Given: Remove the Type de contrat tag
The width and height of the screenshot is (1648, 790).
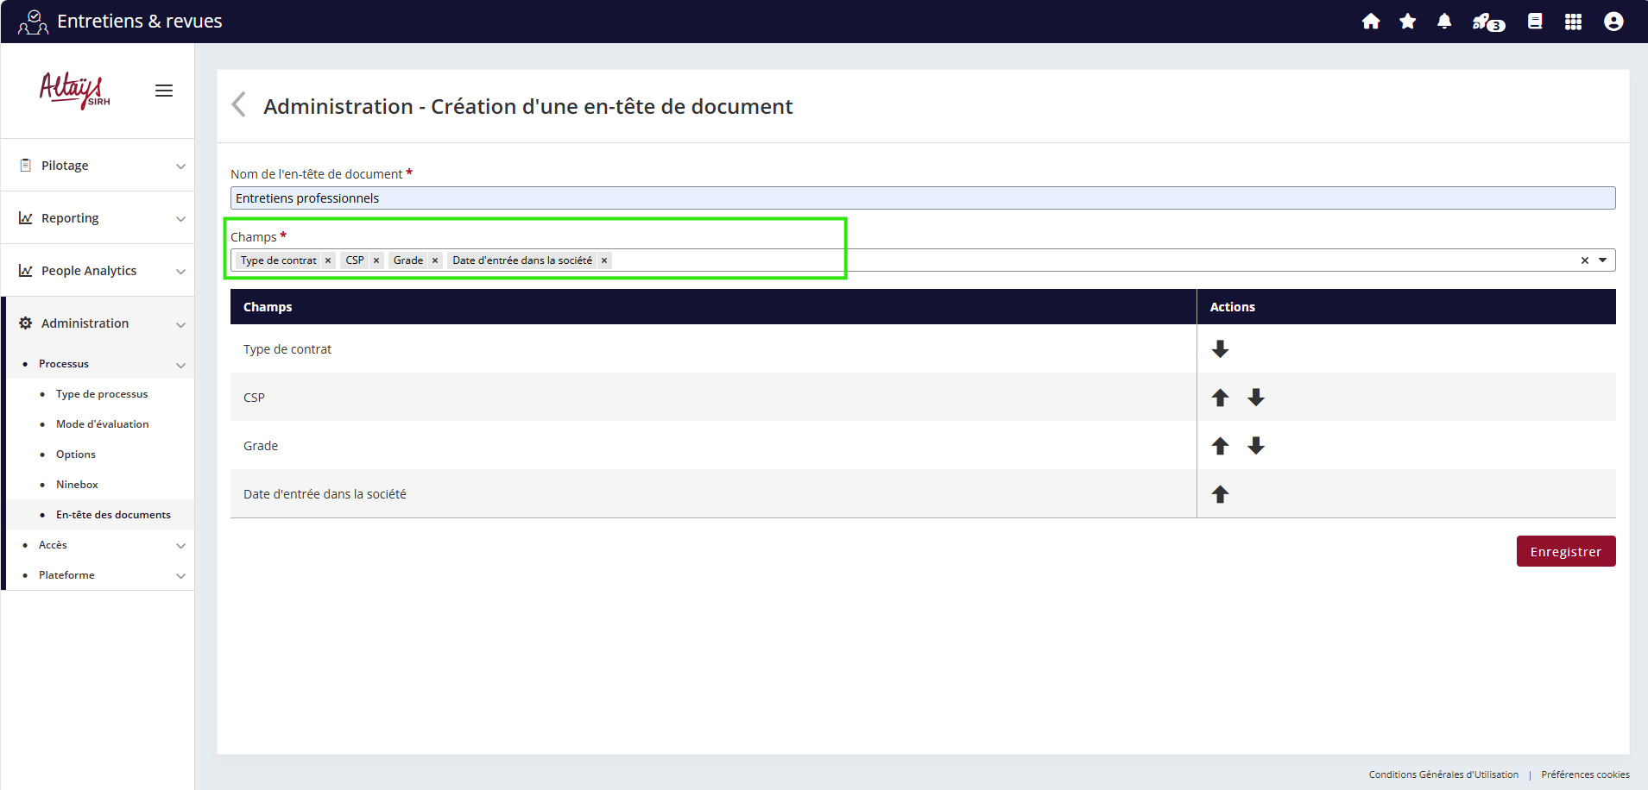Looking at the screenshot, I should [328, 260].
